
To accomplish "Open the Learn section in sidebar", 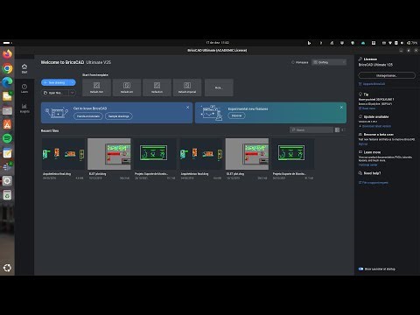I will pos(24,88).
